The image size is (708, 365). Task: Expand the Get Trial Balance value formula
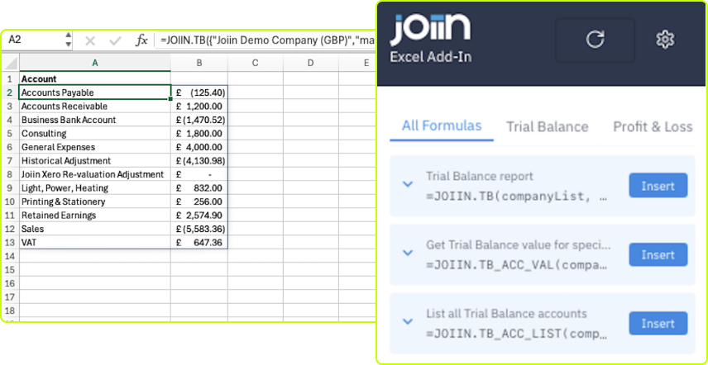point(408,253)
